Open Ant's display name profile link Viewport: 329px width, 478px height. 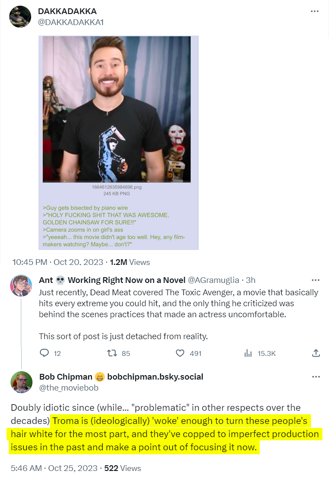click(x=111, y=280)
